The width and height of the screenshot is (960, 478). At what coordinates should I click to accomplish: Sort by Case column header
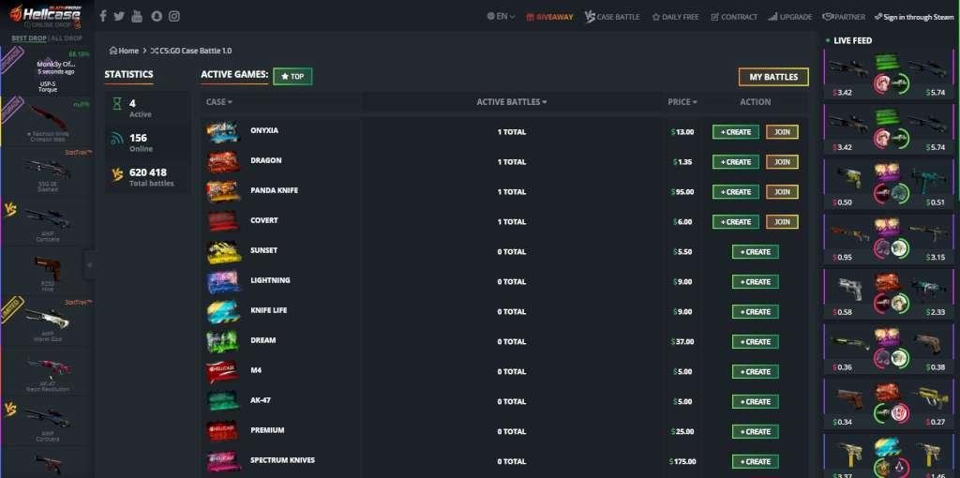point(219,102)
